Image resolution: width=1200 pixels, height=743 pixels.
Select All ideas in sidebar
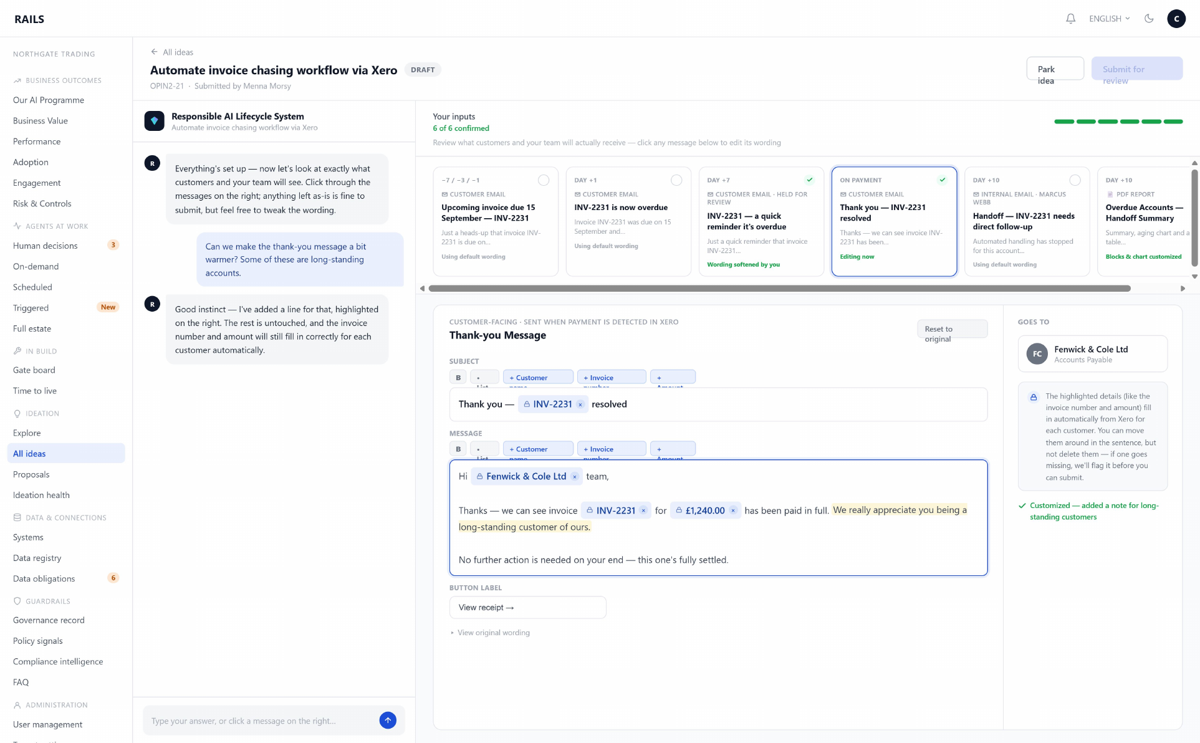tap(66, 453)
